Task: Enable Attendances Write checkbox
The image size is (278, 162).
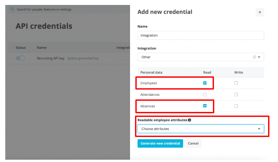Action: tap(236, 94)
